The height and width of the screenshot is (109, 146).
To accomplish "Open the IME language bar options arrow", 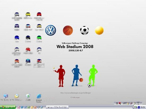I will tap(141, 103).
